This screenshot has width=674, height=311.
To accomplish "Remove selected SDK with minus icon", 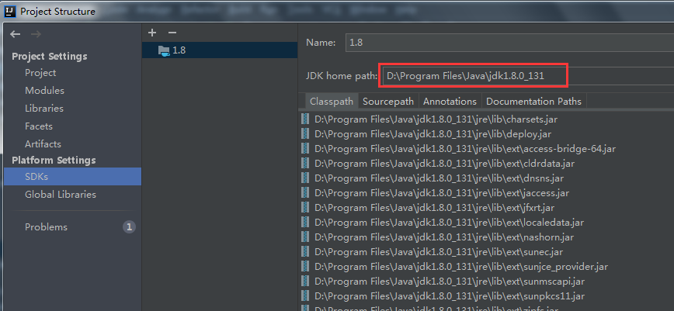I will (x=172, y=33).
